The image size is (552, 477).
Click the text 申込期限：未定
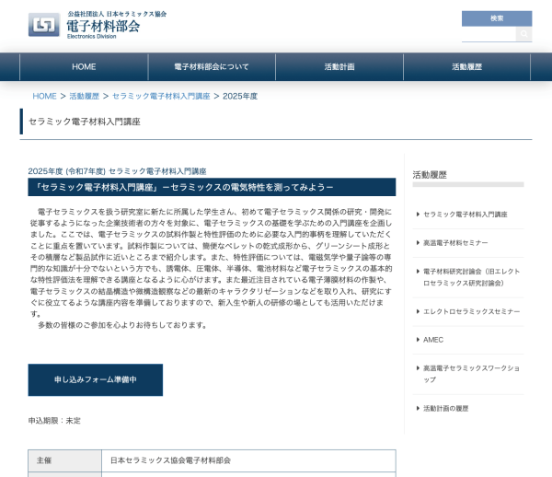54,421
